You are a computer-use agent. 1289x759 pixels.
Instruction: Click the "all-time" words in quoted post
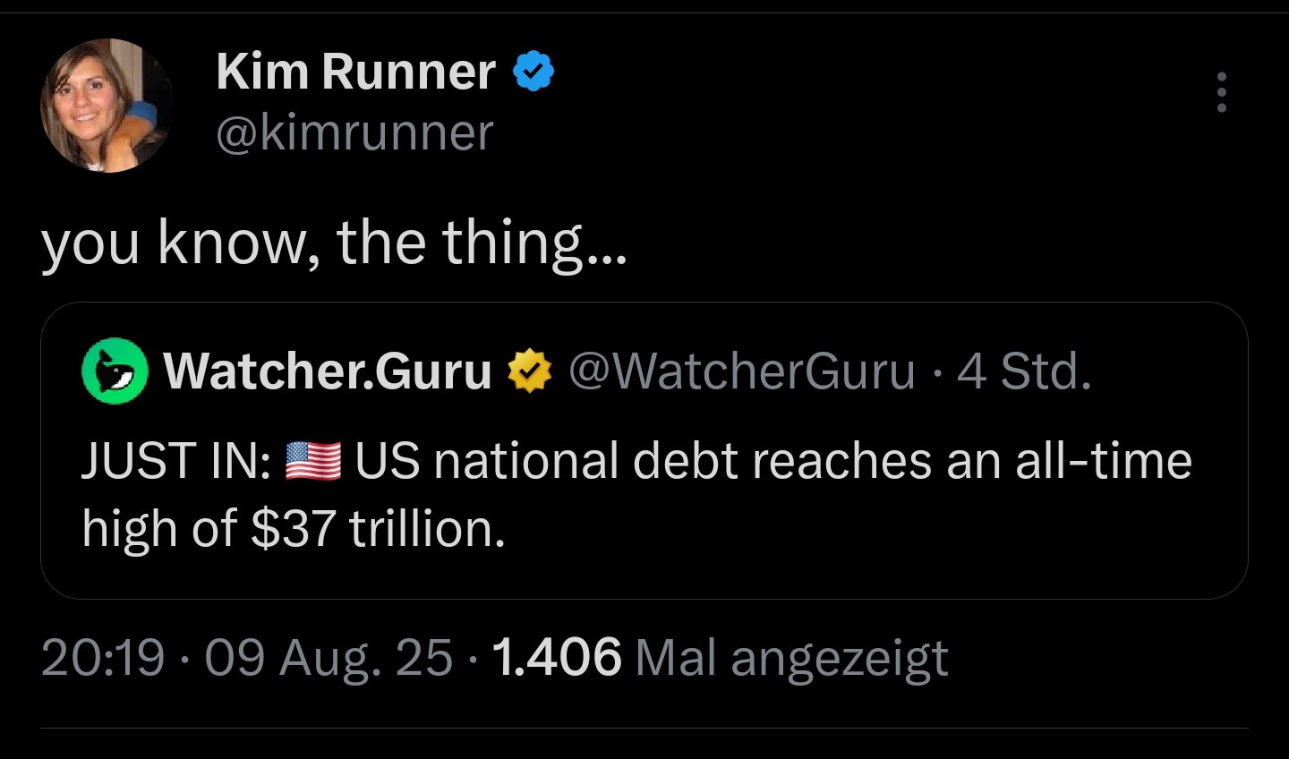pos(1103,462)
